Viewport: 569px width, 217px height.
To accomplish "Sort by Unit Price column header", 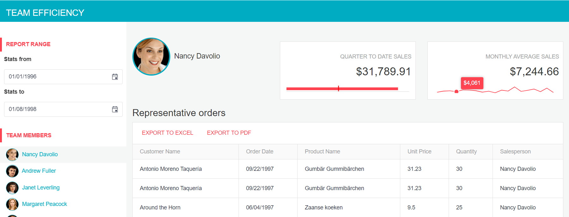I will pos(419,152).
